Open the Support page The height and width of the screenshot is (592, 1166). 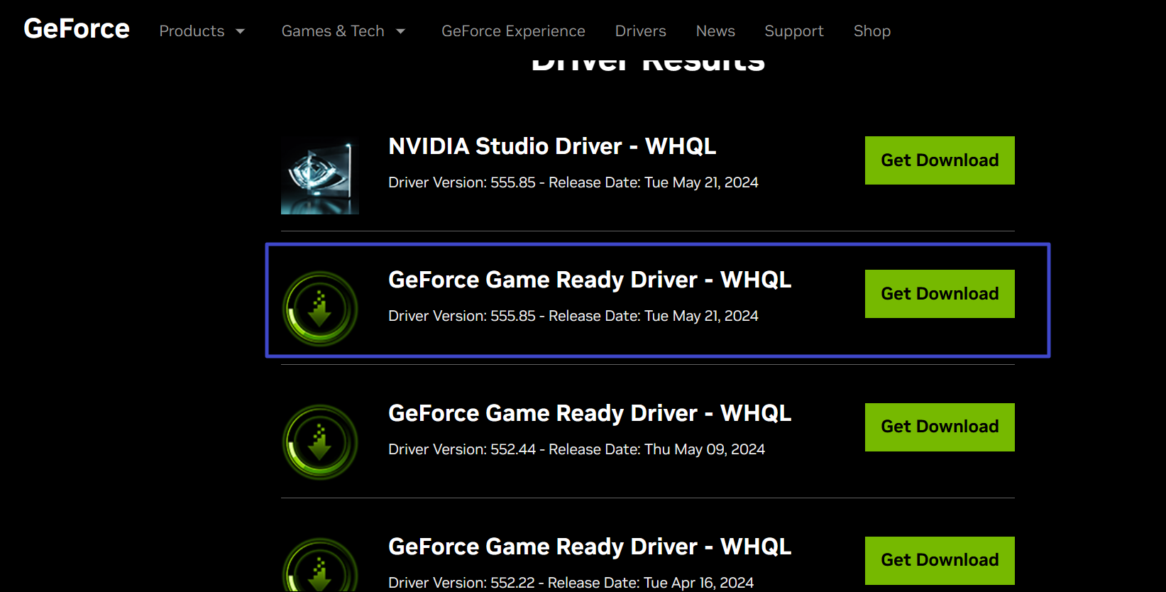(x=793, y=31)
